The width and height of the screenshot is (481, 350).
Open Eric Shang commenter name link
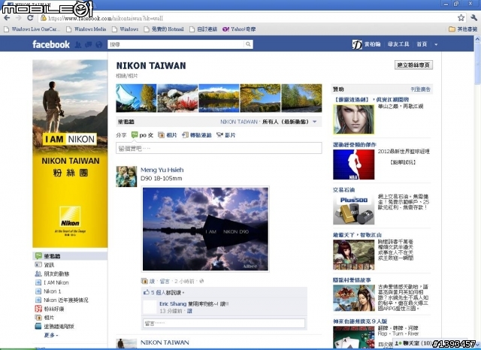(173, 303)
